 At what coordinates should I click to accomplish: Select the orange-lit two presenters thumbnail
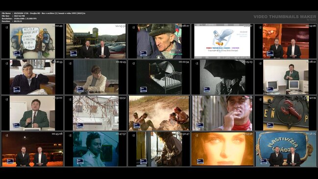point(286,41)
